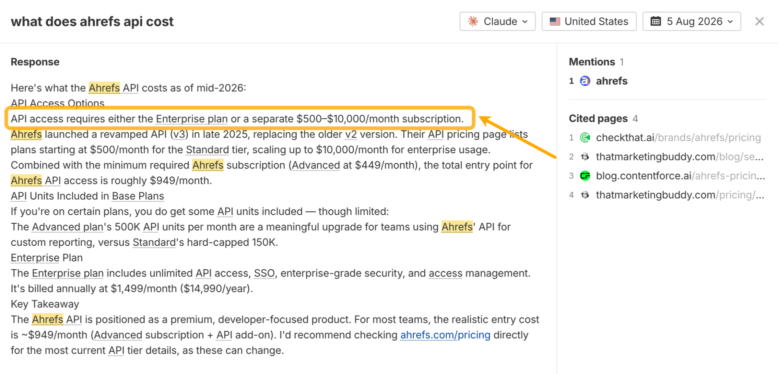
Task: Click the underlined 'v2' term
Action: coord(351,134)
